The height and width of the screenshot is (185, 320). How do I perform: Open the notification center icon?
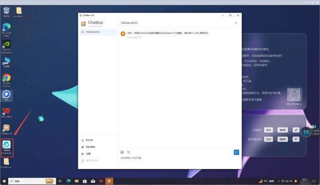click(x=314, y=181)
